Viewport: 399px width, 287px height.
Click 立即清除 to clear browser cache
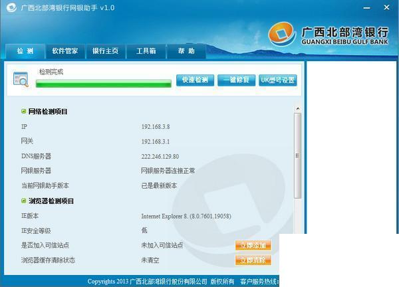(x=253, y=260)
